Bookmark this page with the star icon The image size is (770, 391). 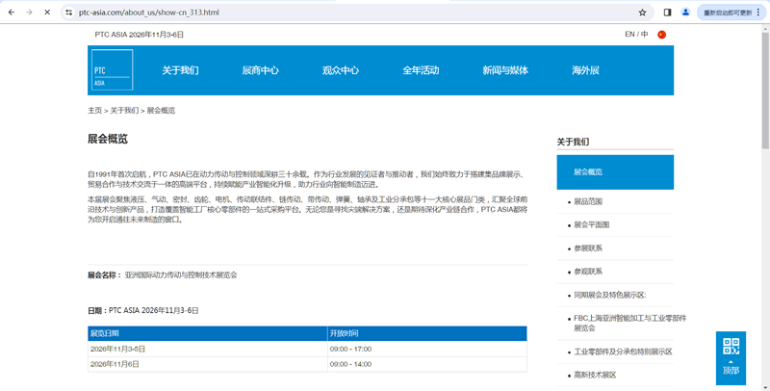[642, 13]
